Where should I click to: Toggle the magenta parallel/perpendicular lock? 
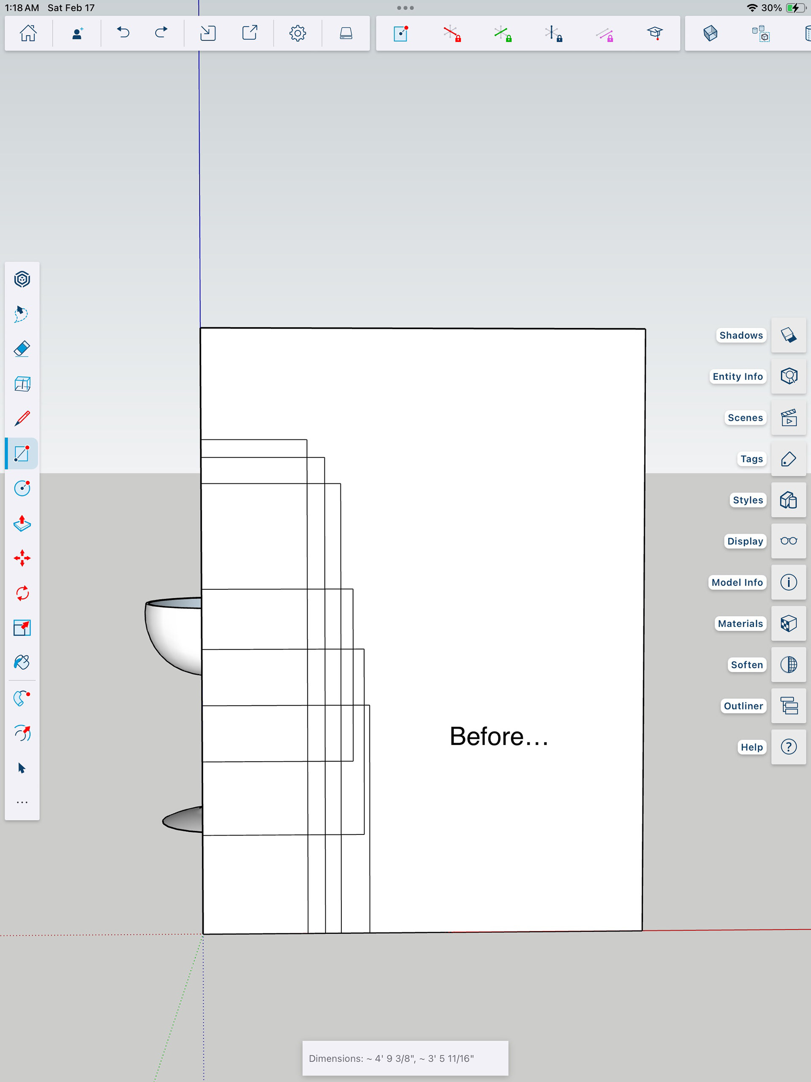click(x=604, y=34)
